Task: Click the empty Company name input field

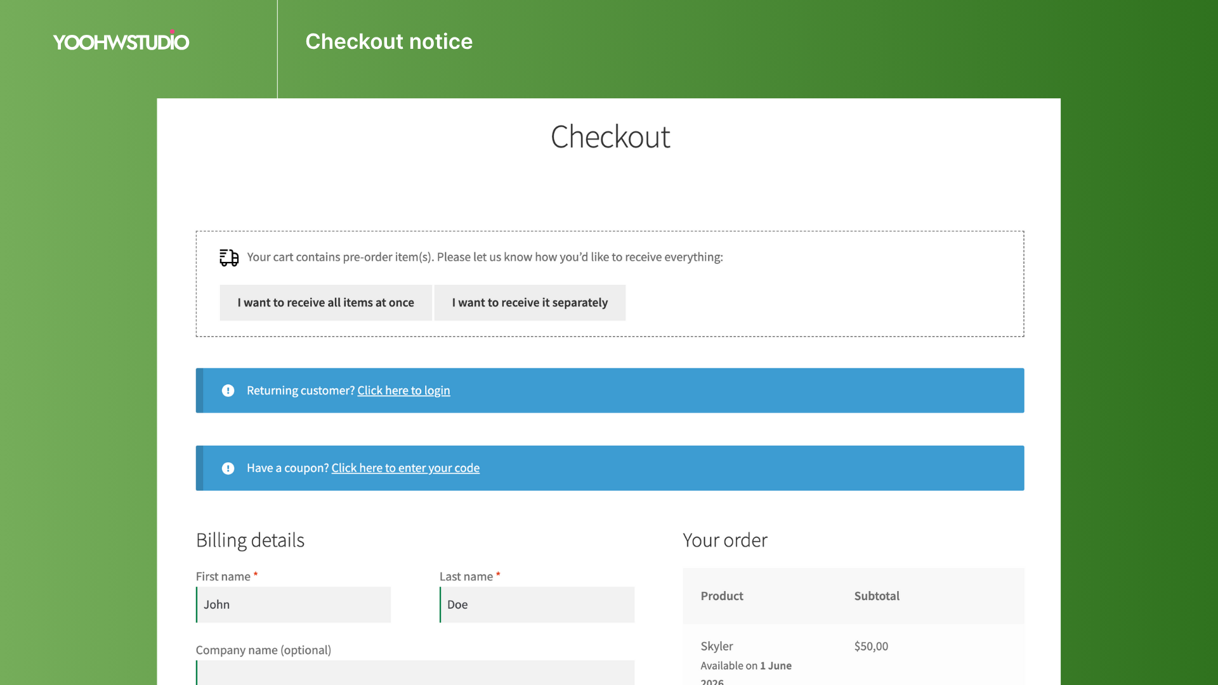Action: pos(415,672)
